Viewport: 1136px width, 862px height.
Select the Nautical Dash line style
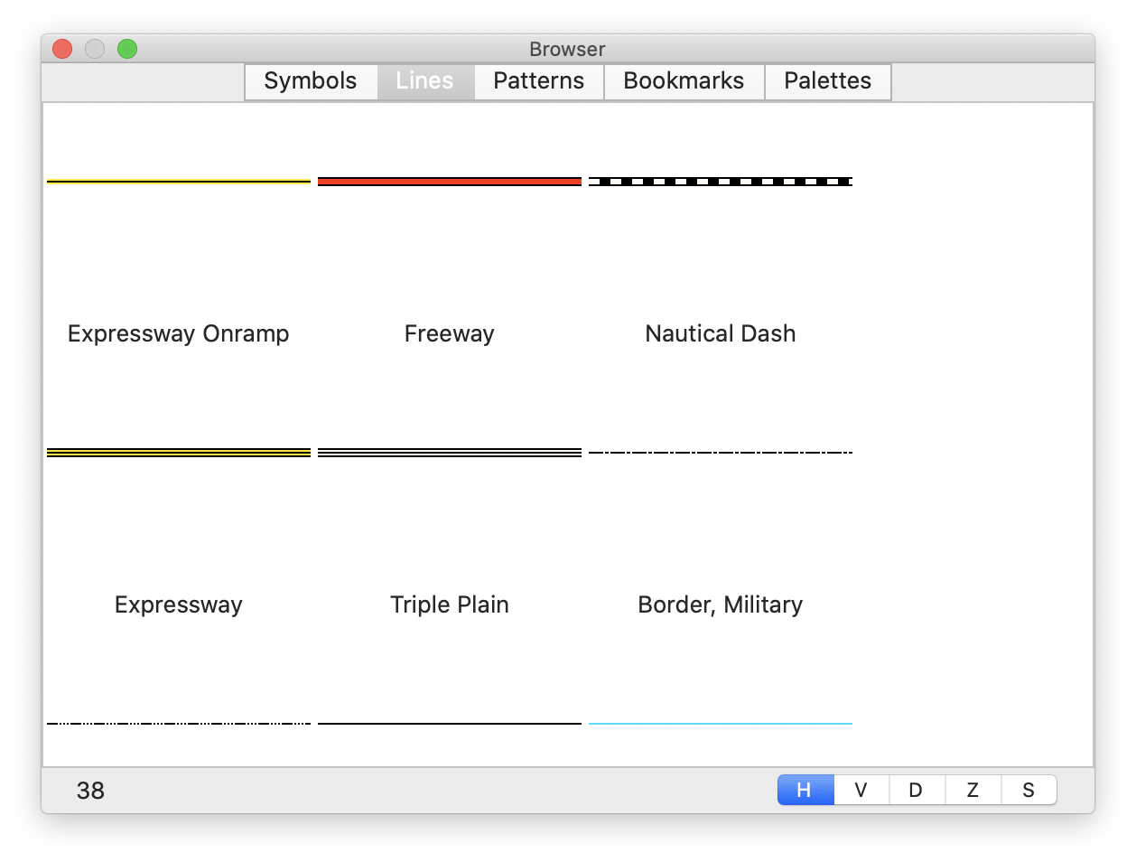point(720,181)
